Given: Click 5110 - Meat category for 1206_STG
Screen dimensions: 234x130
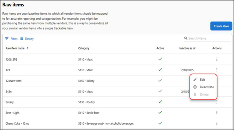Looking at the screenshot, I should [85, 59].
